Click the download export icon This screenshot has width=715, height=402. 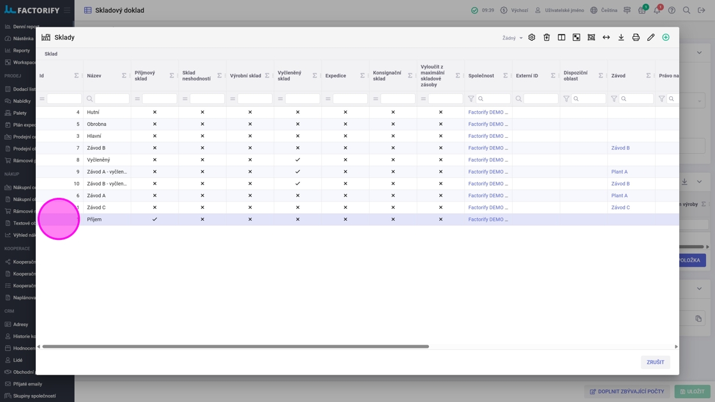[621, 38]
